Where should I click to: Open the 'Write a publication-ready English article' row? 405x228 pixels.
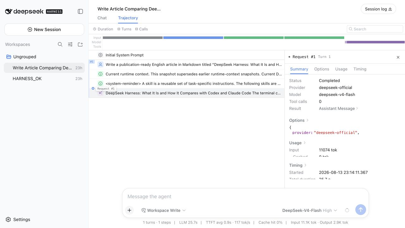(187, 65)
